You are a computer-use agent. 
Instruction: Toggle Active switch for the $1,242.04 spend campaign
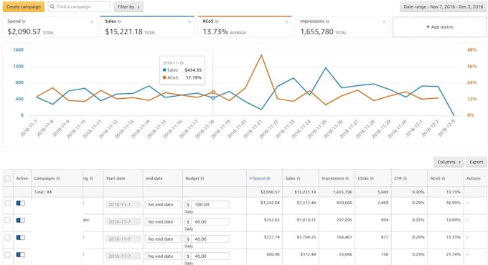21,203
